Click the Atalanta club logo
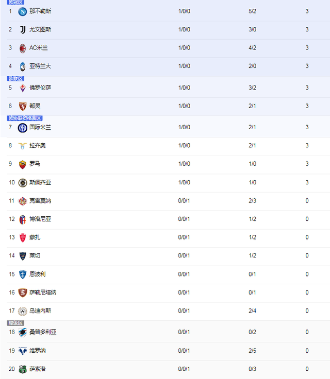 point(23,66)
